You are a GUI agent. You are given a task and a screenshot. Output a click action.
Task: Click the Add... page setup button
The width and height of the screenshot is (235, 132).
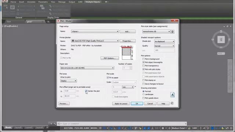[128, 32]
